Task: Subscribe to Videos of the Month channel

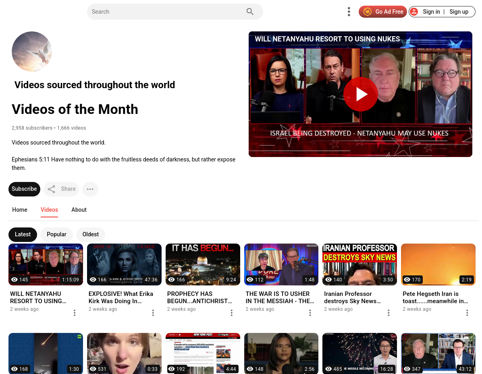Action: pos(24,189)
